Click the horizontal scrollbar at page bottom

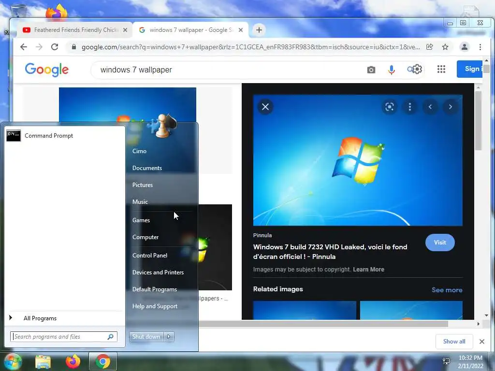(323, 324)
